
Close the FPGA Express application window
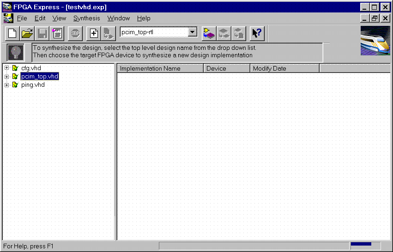click(385, 7)
